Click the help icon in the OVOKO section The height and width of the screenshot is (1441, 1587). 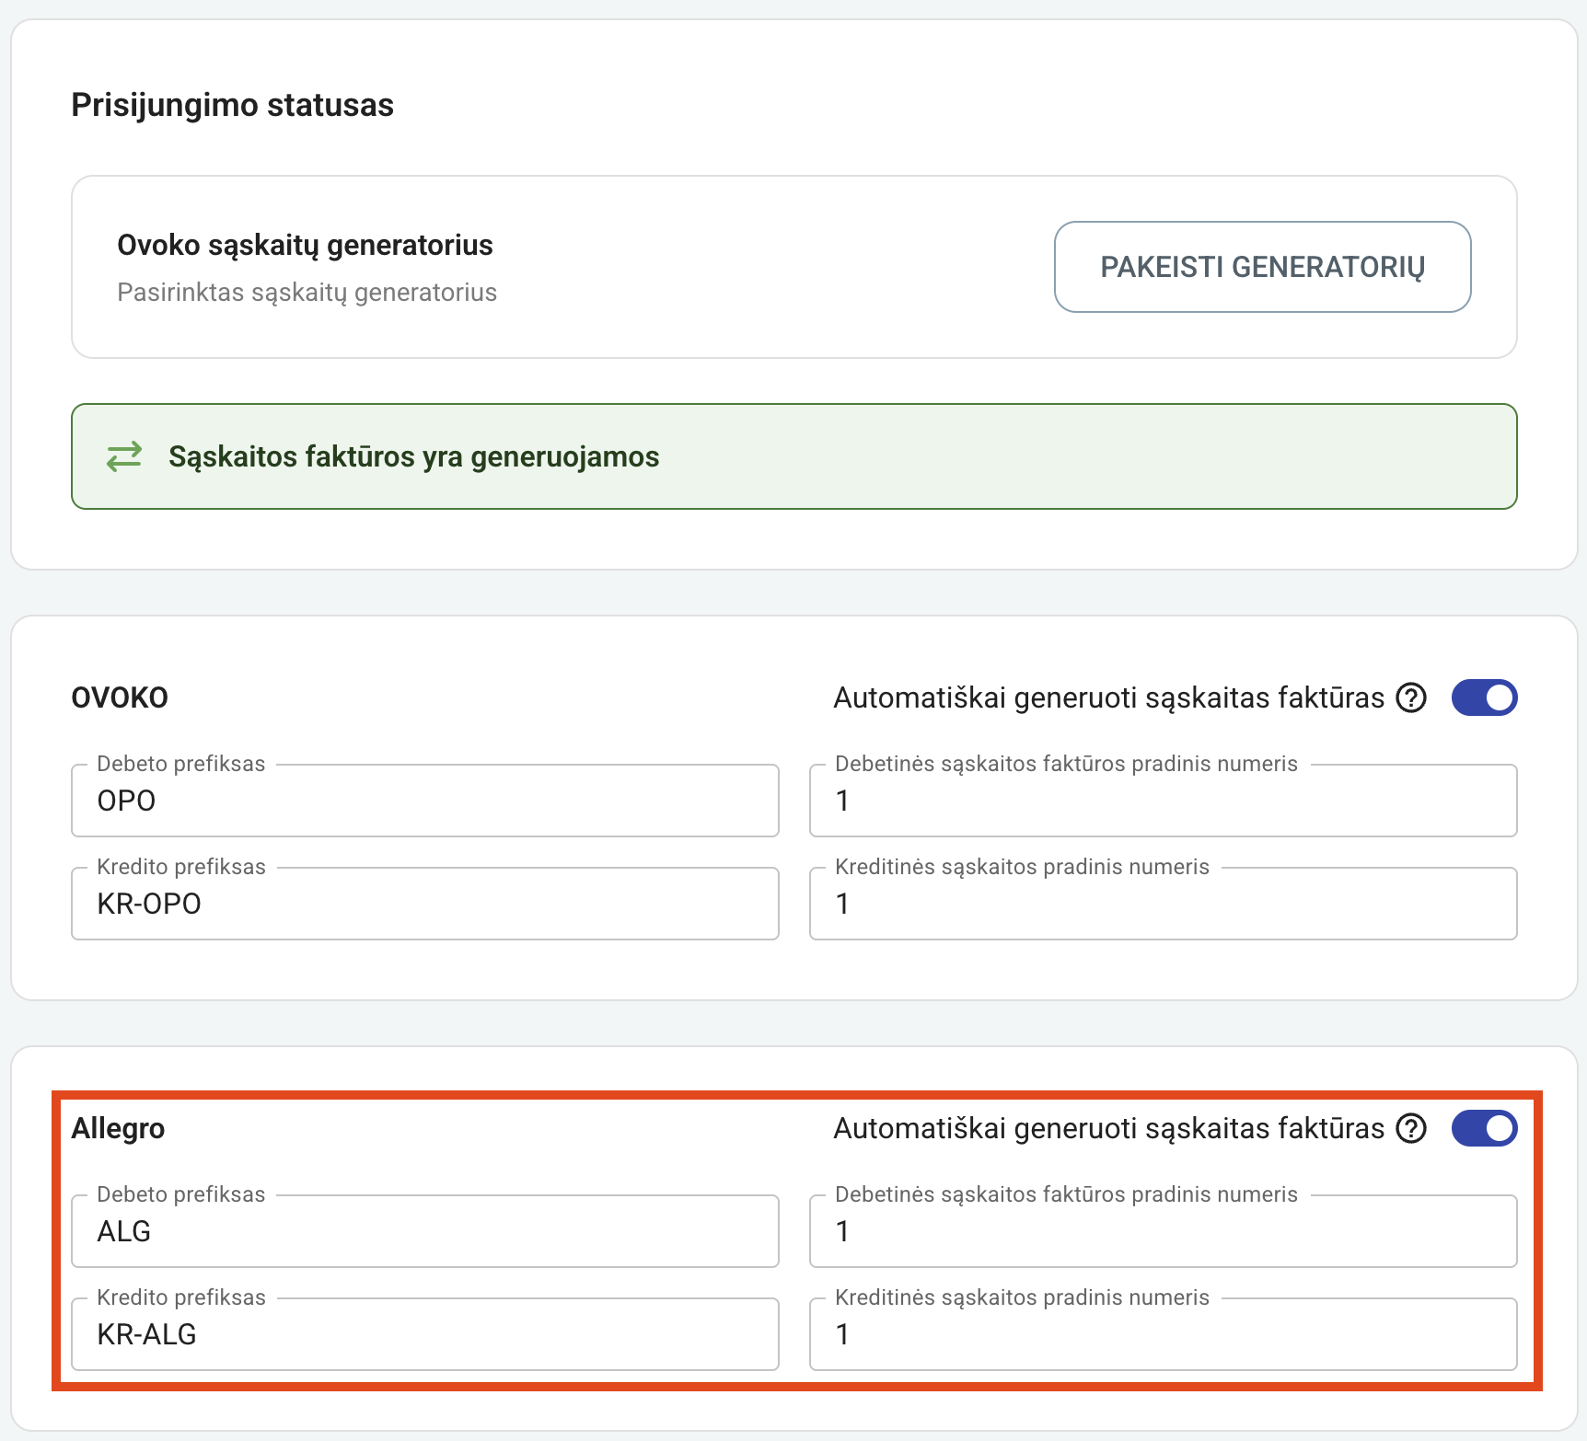[1410, 698]
